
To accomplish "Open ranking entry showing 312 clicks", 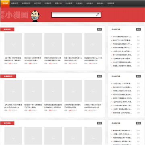I will point(122,138).
